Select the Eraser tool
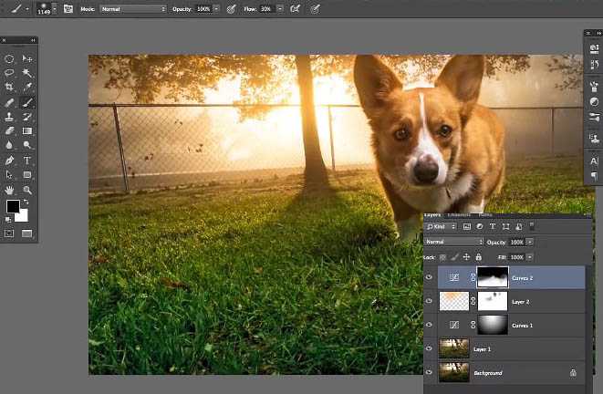The width and height of the screenshot is (603, 394). point(9,131)
